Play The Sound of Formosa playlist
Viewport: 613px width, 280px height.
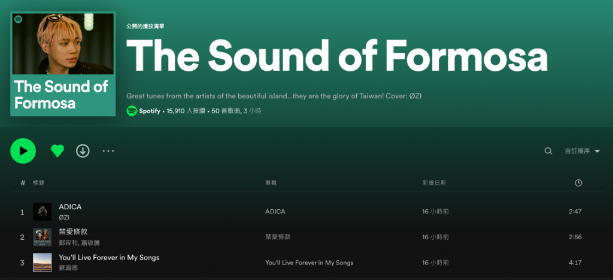tap(23, 151)
